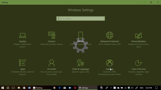The height and width of the screenshot is (90, 161).
Task: Switch input language via ENG indicator
Action: click(141, 88)
